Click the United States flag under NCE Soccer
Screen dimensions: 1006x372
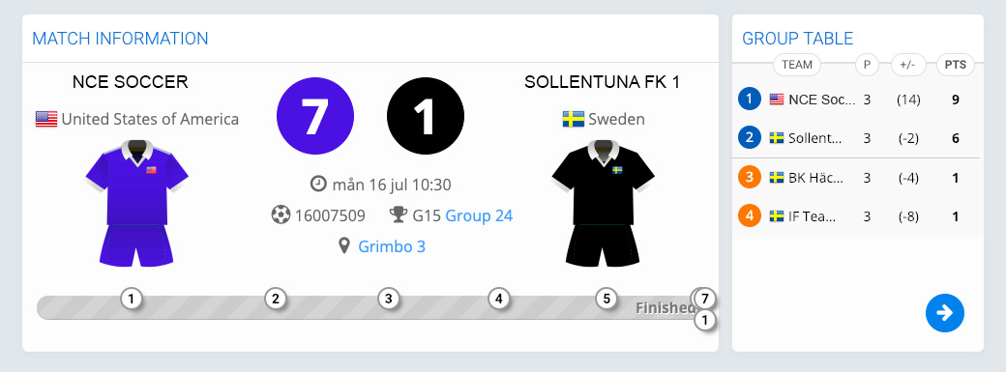(x=46, y=119)
